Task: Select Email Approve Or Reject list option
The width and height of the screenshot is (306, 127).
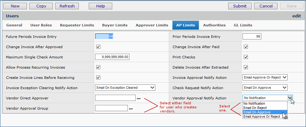Action: 262,116
